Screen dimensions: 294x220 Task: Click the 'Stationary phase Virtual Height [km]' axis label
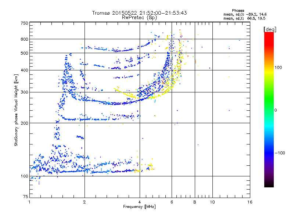pyautogui.click(x=16, y=110)
